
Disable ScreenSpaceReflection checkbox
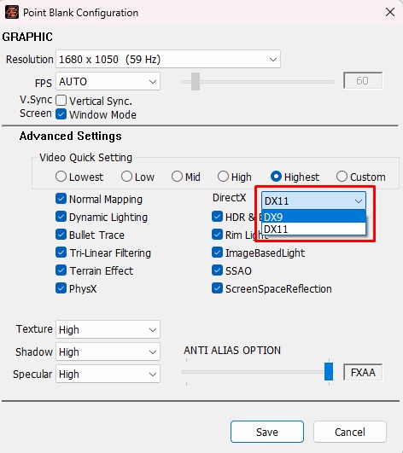(217, 288)
